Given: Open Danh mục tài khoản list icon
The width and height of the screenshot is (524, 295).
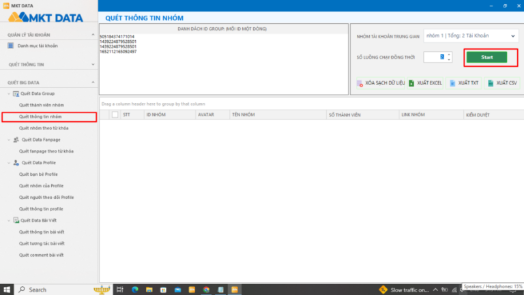Looking at the screenshot, I should (11, 46).
